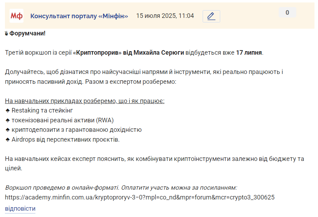The image size is (318, 217).
Task: Click the waving hand emoji before Форумчани
Action: (7, 33)
